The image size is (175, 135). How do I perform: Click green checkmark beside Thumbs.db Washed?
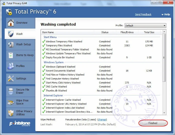[44, 90]
